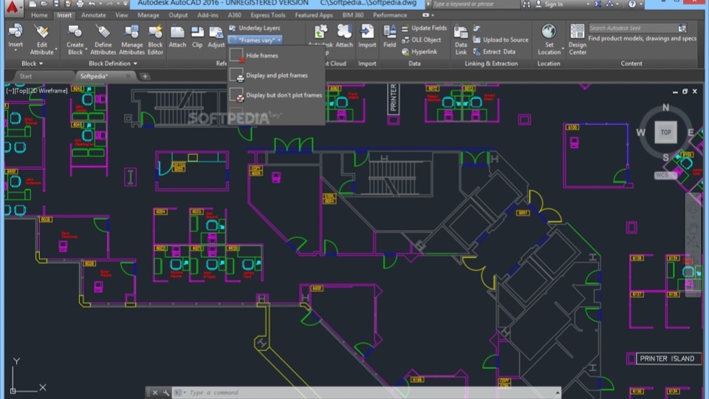Switch to the Annotate ribbon tab
Viewport: 709px width, 399px height.
click(x=94, y=16)
